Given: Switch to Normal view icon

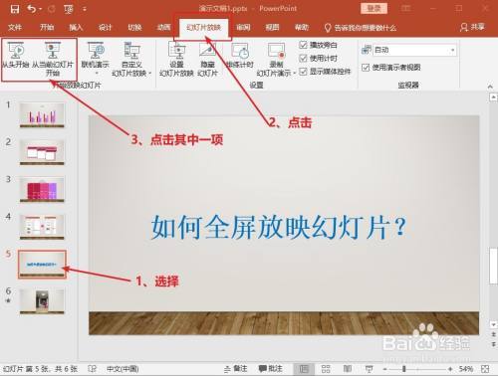Looking at the screenshot, I should click(304, 369).
